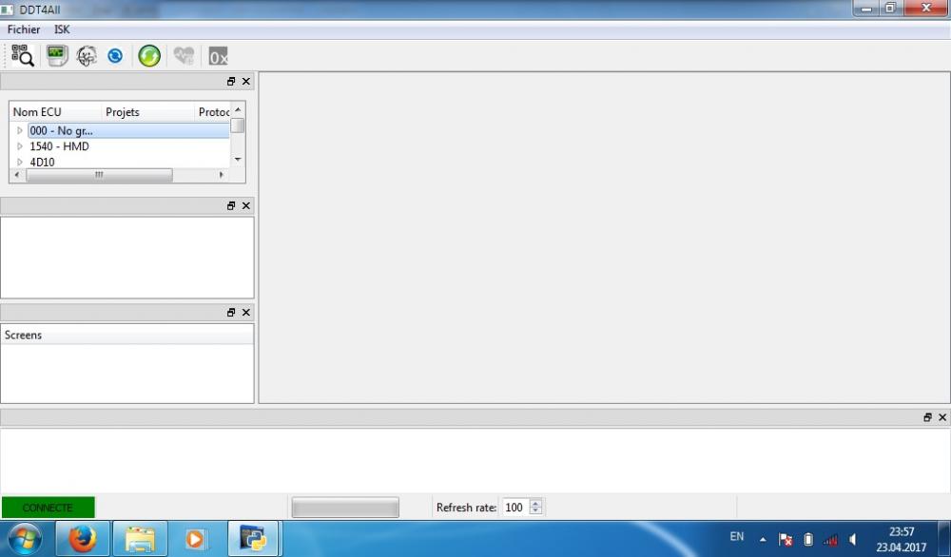Click the grey progress bar in status bar

point(345,508)
